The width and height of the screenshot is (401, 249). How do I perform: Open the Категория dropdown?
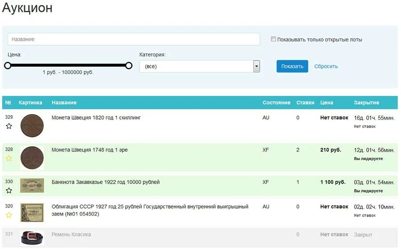[x=200, y=66]
